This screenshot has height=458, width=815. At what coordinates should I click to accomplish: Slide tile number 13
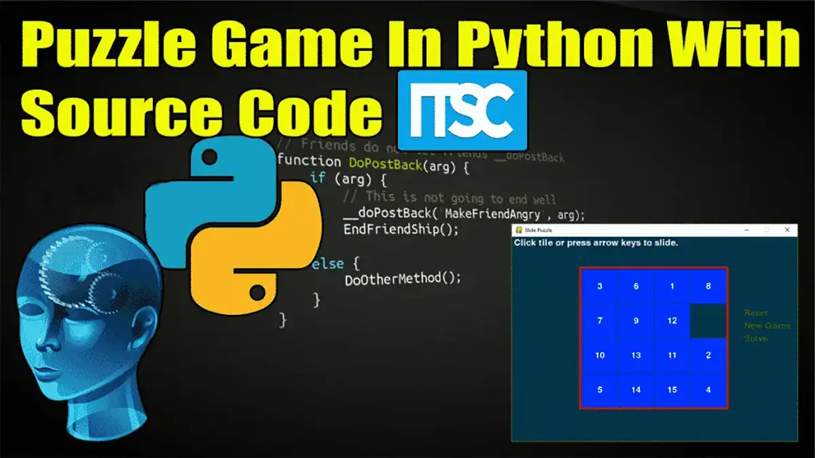636,356
